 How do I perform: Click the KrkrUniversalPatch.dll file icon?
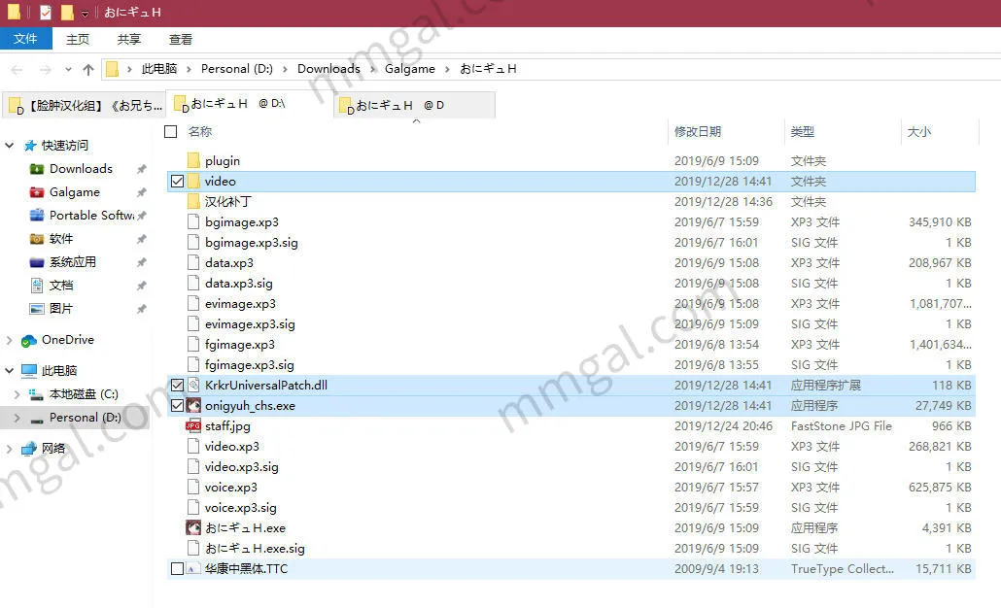click(193, 386)
